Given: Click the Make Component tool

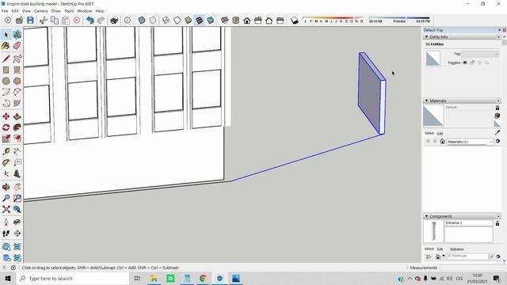Looking at the screenshot, I should [x=17, y=35].
